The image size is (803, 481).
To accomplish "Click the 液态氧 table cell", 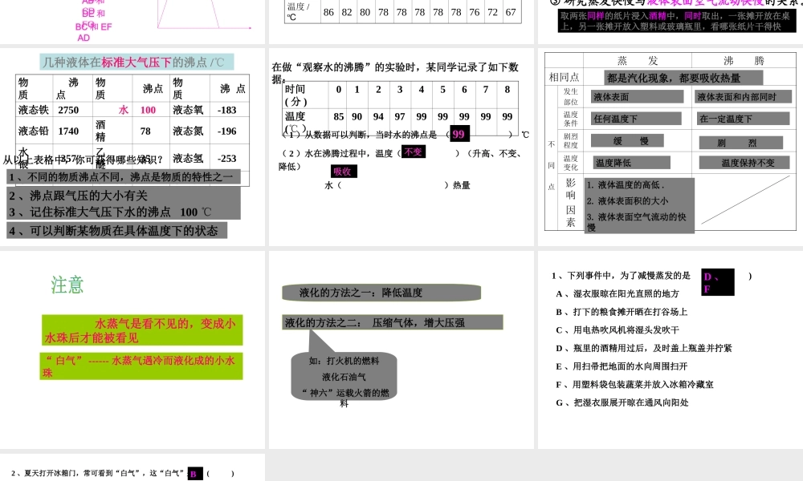I will tap(189, 110).
